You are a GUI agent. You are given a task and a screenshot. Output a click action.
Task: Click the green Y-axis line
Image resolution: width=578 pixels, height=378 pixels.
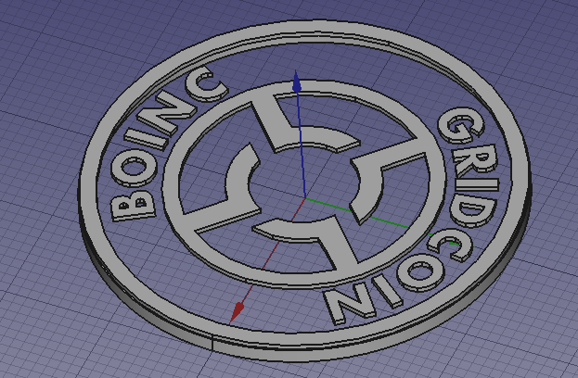tap(379, 220)
